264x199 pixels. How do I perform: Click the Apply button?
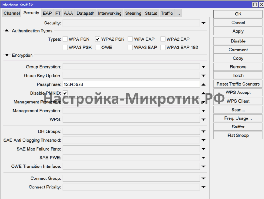[238, 31]
